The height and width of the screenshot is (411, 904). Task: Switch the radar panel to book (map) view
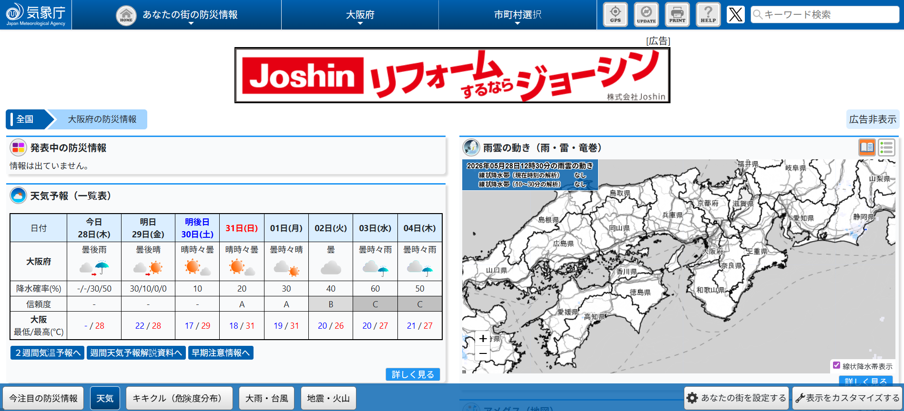click(x=867, y=147)
